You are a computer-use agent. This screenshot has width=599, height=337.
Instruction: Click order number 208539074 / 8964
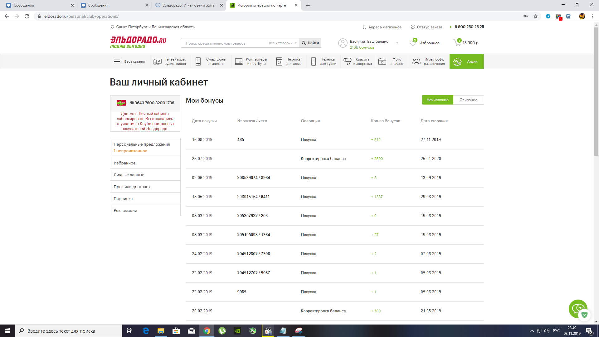click(253, 178)
